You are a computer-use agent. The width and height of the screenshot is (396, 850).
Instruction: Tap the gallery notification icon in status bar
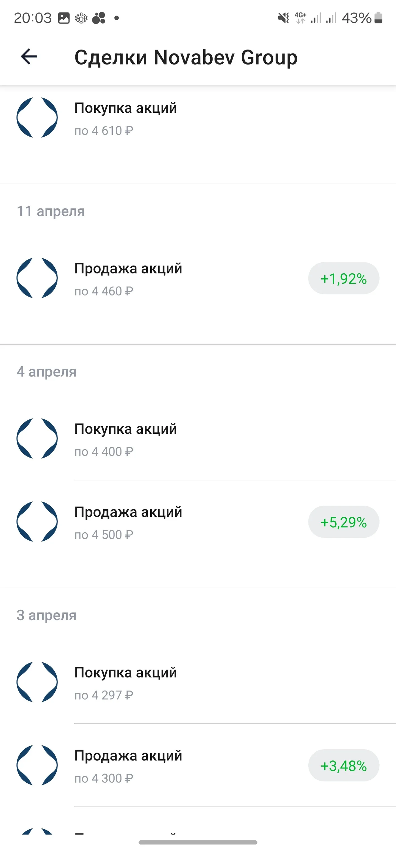[64, 18]
